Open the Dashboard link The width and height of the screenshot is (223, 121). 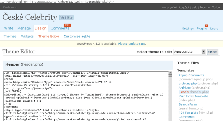10,7
